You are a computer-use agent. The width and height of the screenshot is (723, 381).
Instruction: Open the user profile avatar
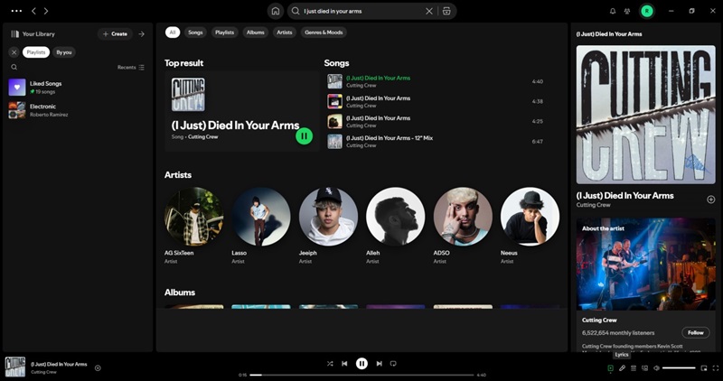(647, 11)
